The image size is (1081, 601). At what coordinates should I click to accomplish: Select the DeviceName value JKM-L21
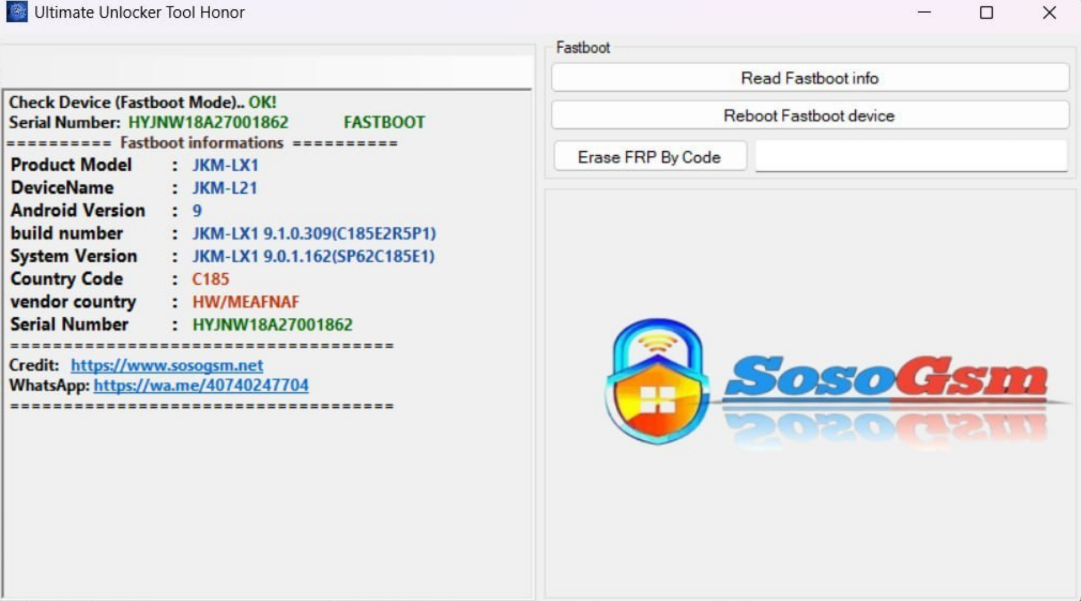[x=224, y=188]
